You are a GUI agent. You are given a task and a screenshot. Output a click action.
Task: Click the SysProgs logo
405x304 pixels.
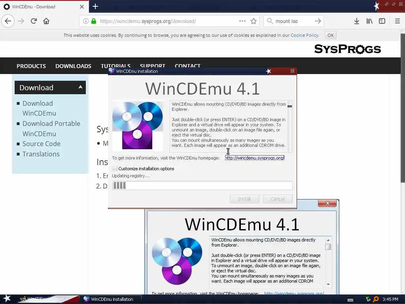[x=347, y=49]
